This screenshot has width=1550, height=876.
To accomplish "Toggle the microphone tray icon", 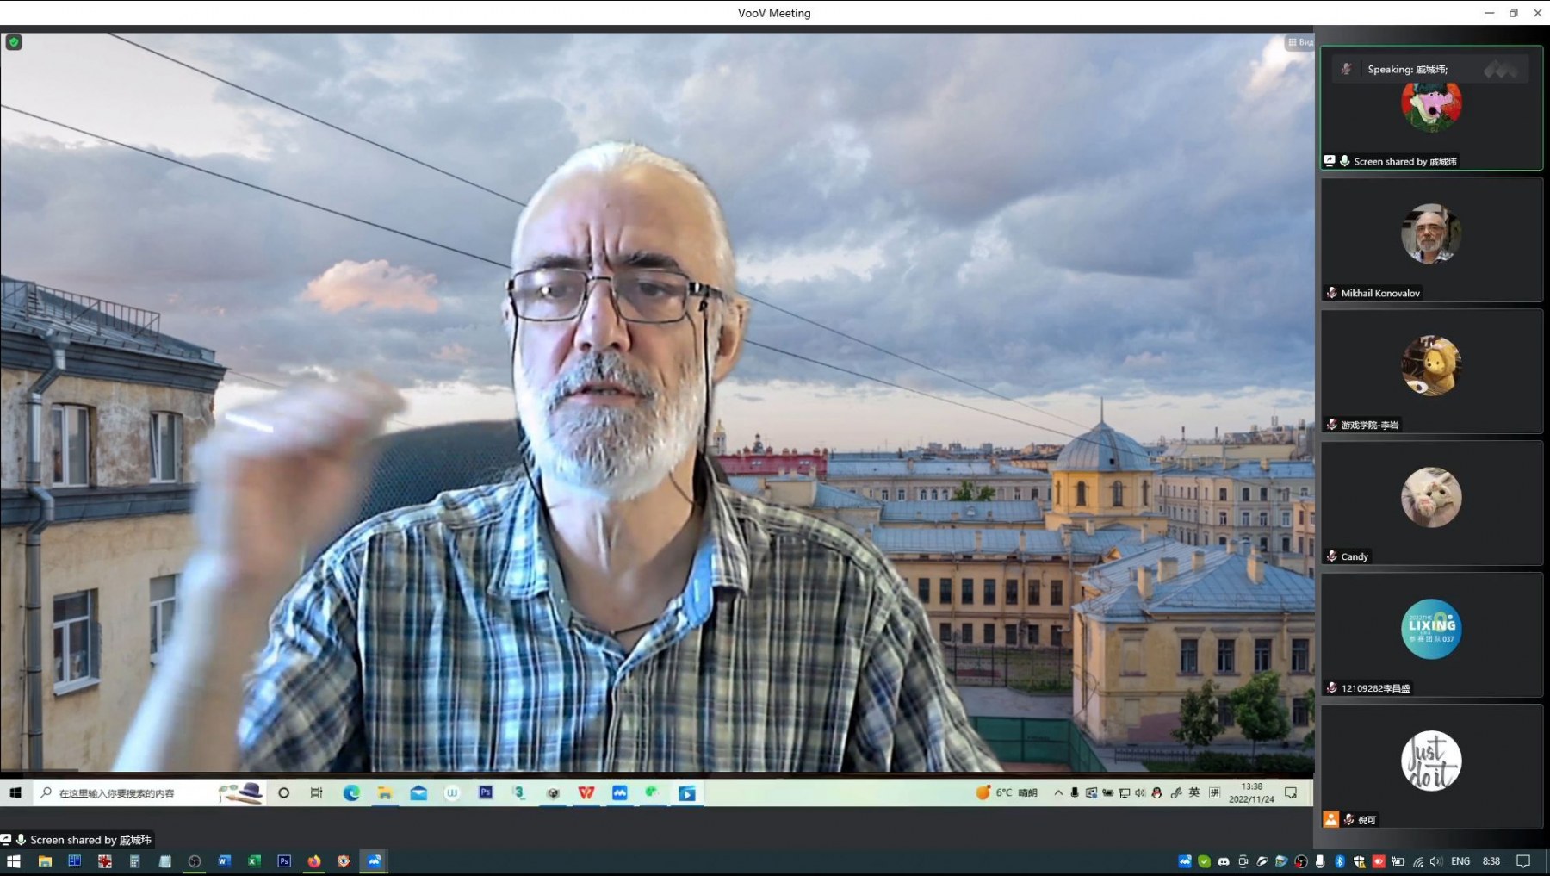I will click(x=1320, y=861).
